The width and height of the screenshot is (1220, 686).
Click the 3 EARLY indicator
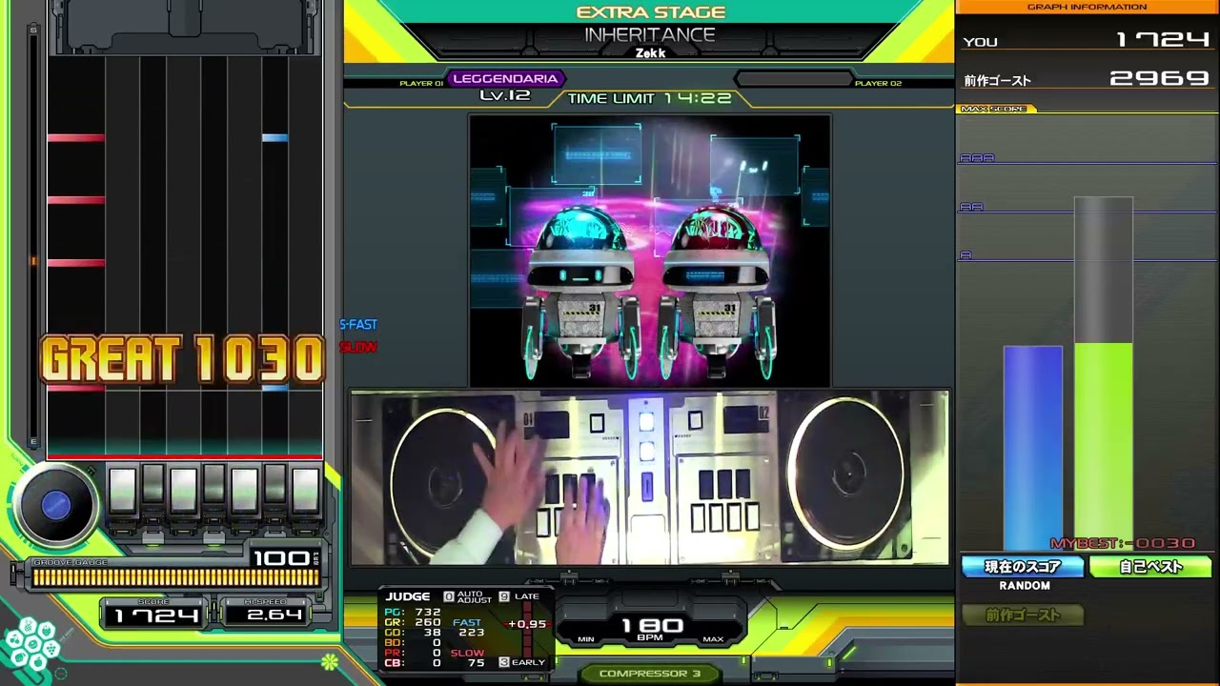click(x=522, y=662)
